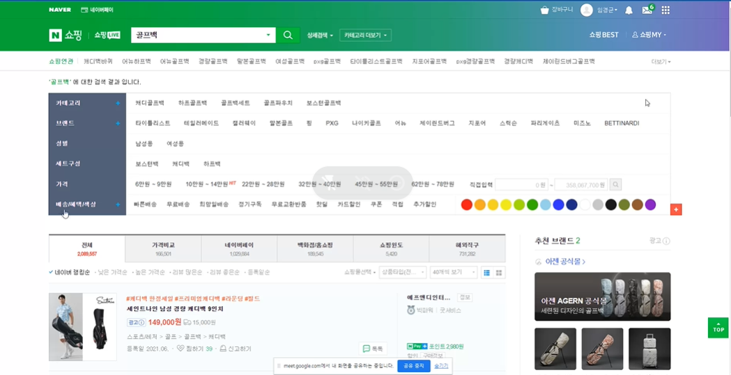Switch to list view icon
This screenshot has height=375, width=731.
(x=486, y=273)
